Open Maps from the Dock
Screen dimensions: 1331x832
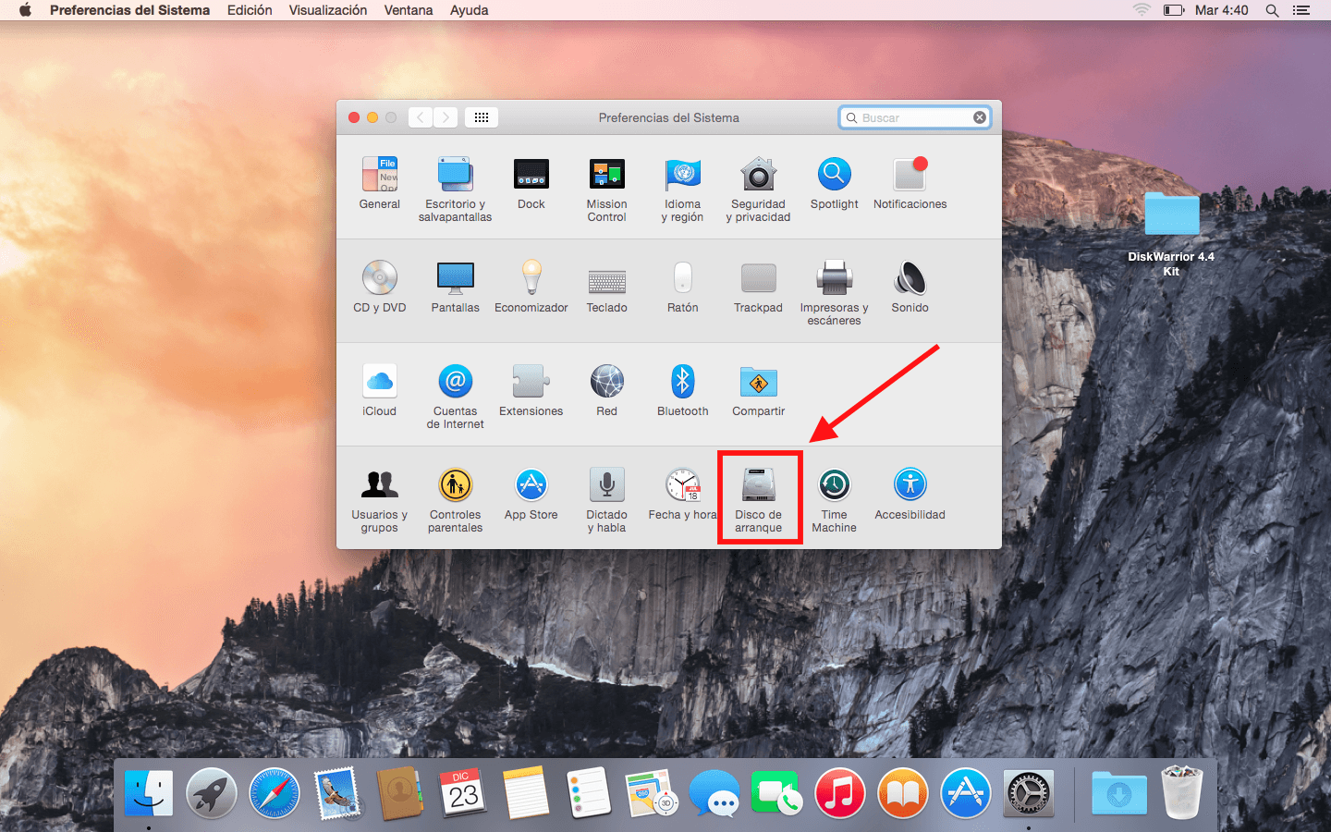tap(652, 793)
